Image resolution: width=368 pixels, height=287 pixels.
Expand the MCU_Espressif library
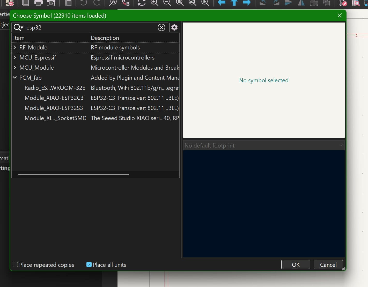pos(15,57)
